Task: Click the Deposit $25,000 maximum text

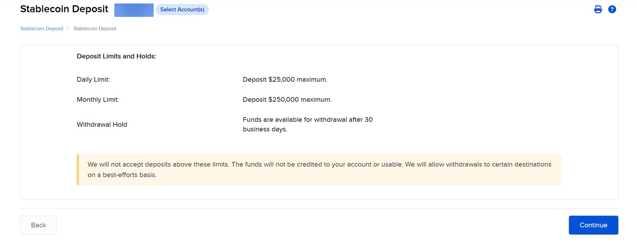Action: pos(285,80)
